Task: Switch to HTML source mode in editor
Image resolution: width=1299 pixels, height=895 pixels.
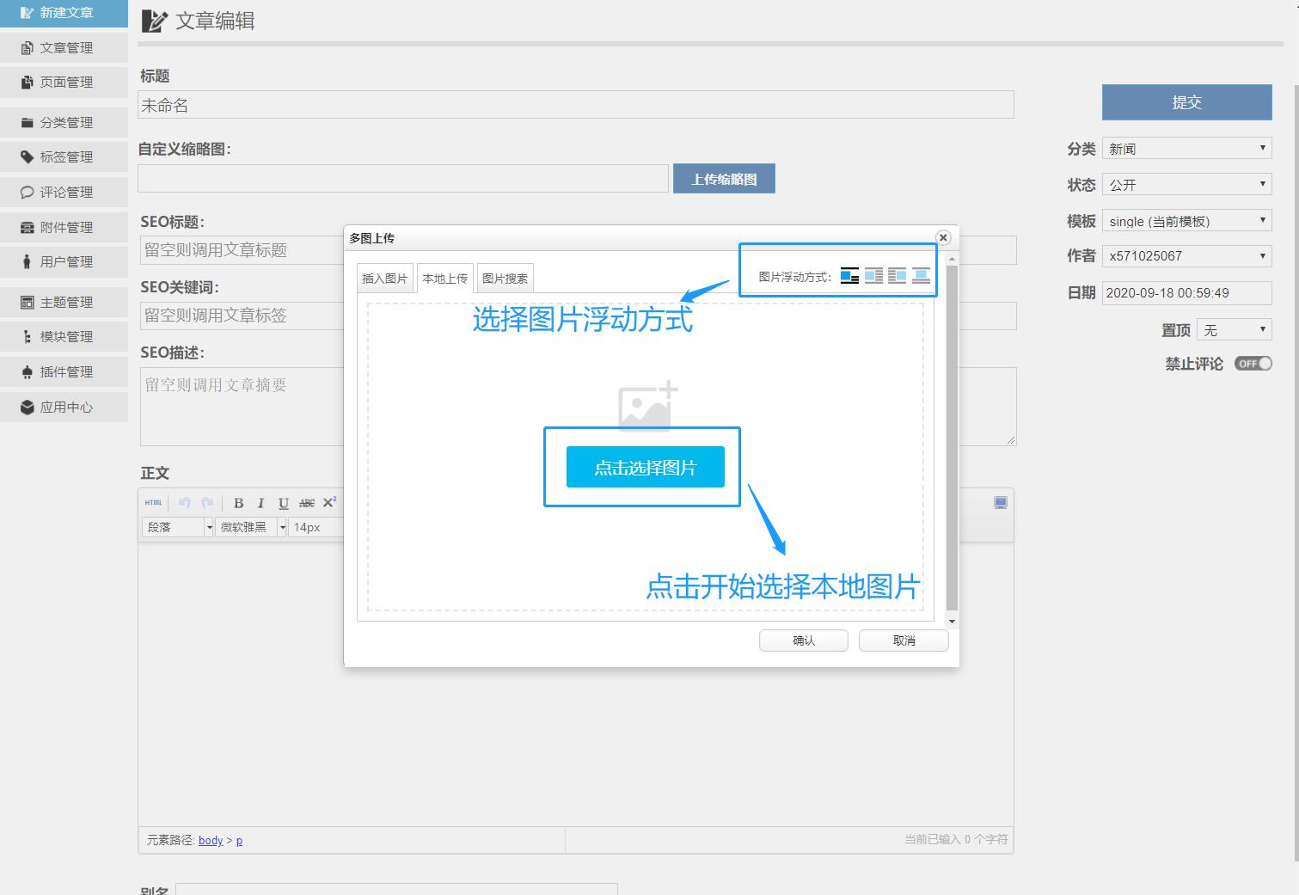Action: pyautogui.click(x=153, y=503)
